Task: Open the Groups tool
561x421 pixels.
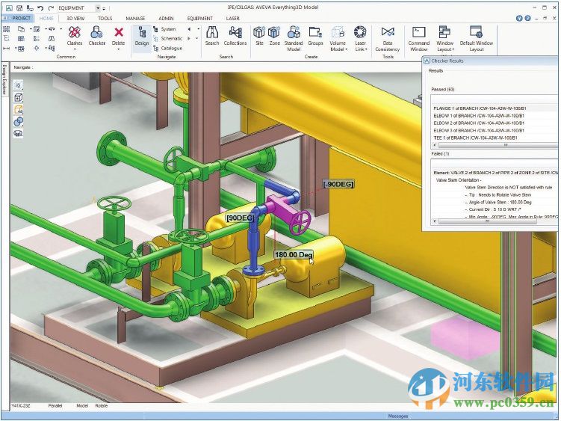Action: pos(315,36)
